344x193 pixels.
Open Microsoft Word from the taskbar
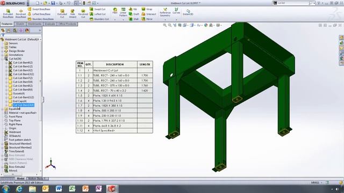[x=59, y=189]
